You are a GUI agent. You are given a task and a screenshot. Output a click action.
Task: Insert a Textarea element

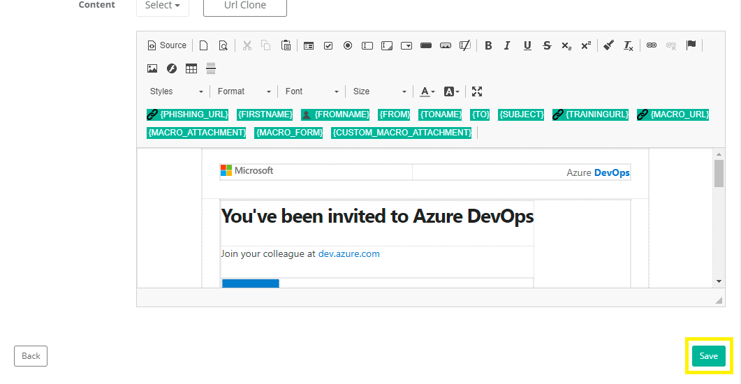tap(387, 45)
